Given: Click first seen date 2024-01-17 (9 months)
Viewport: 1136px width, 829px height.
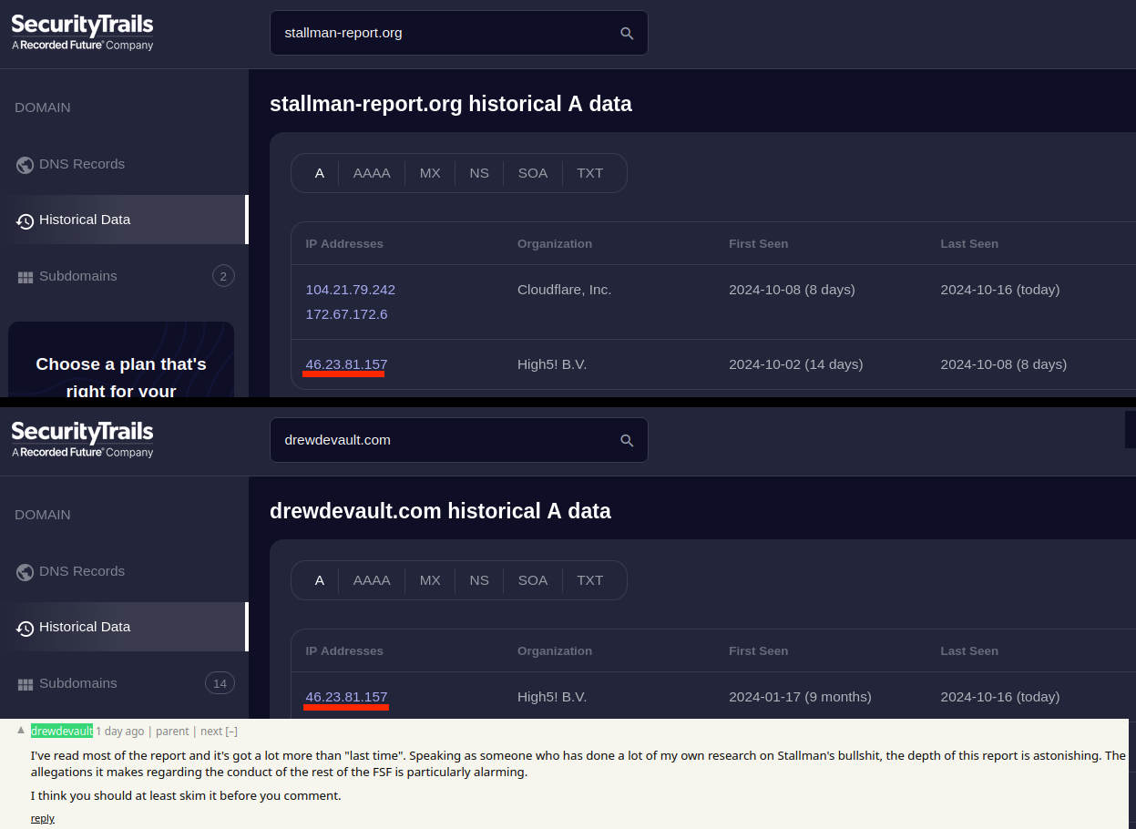Looking at the screenshot, I should [800, 697].
